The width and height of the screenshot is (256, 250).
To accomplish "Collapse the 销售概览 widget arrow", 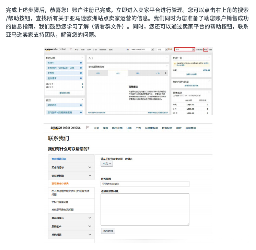I will tap(209, 92).
